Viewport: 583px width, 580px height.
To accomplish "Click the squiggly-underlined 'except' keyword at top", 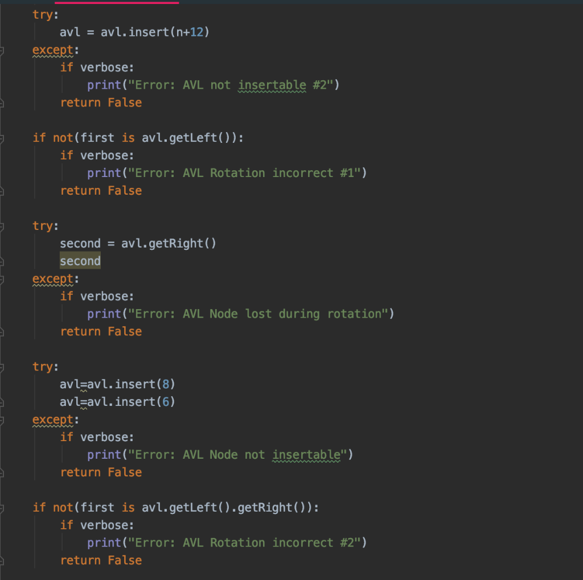I will tap(51, 50).
